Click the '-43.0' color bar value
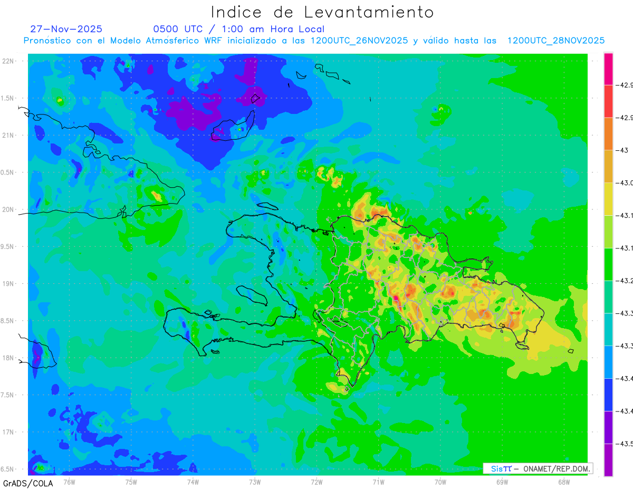Image resolution: width=633 pixels, height=489 pixels. 626,183
